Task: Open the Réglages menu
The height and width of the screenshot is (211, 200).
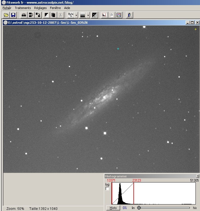Action: 40,8
